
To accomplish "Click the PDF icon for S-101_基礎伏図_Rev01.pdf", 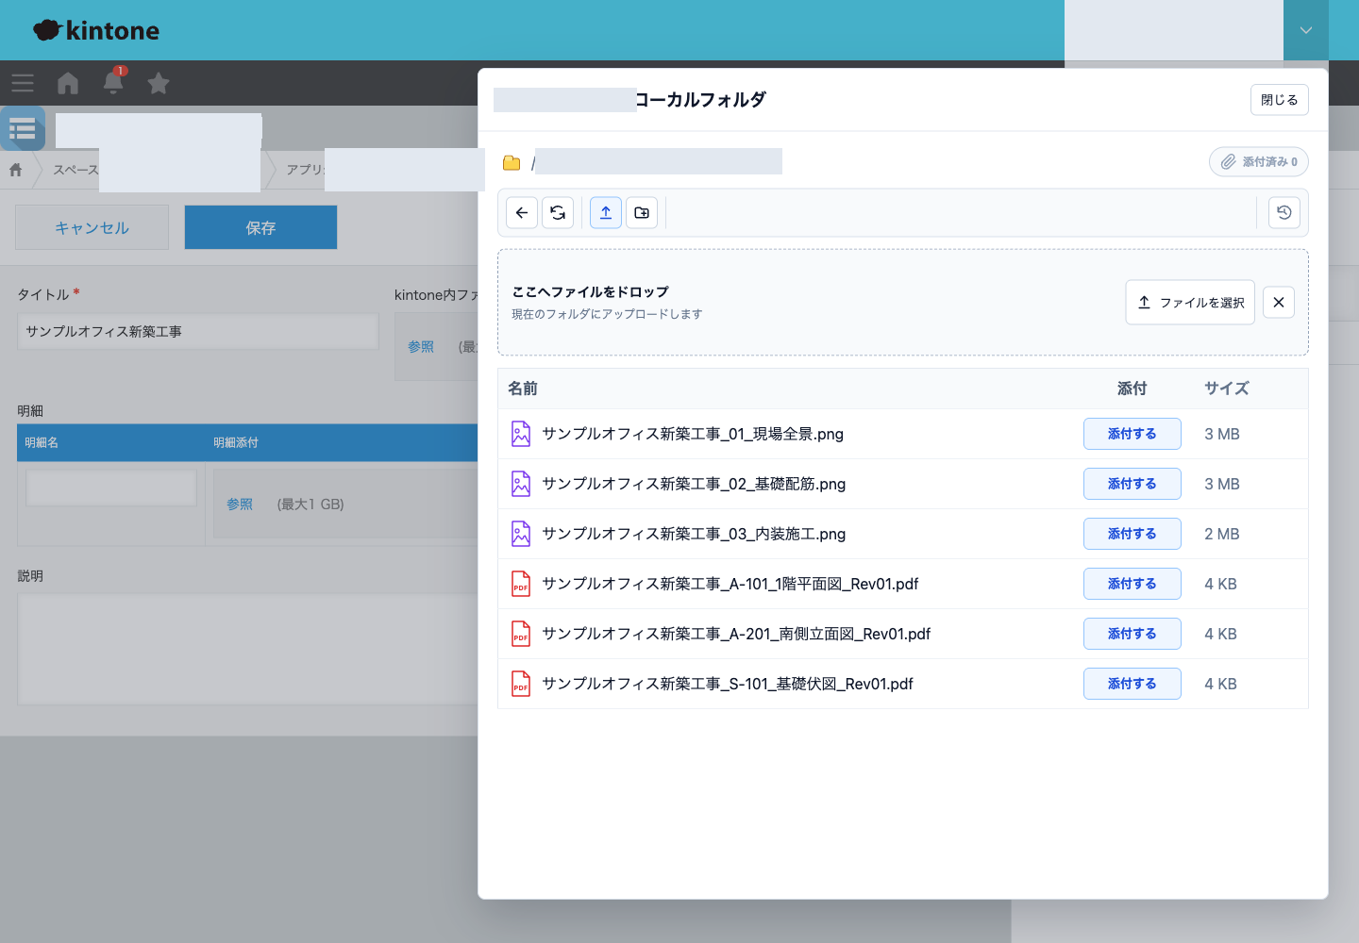I will (521, 684).
